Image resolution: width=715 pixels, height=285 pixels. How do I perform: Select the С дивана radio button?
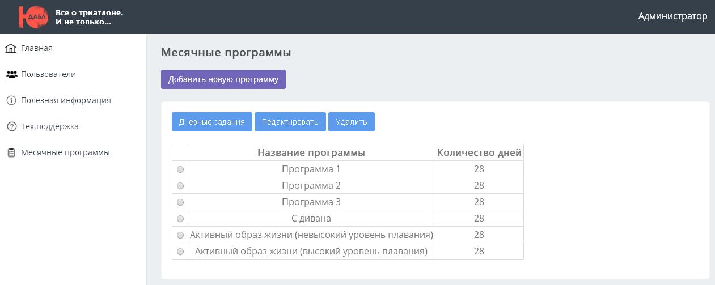coord(180,219)
